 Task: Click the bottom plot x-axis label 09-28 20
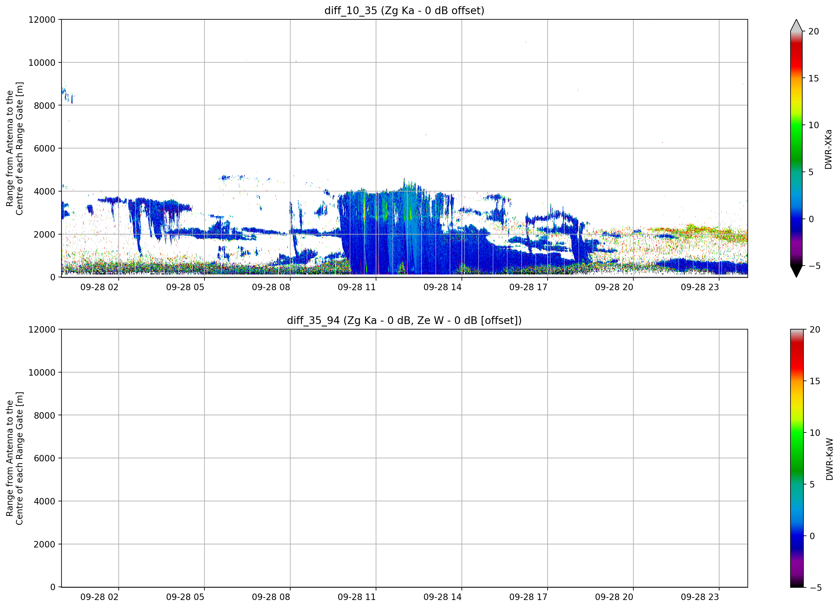(x=614, y=597)
